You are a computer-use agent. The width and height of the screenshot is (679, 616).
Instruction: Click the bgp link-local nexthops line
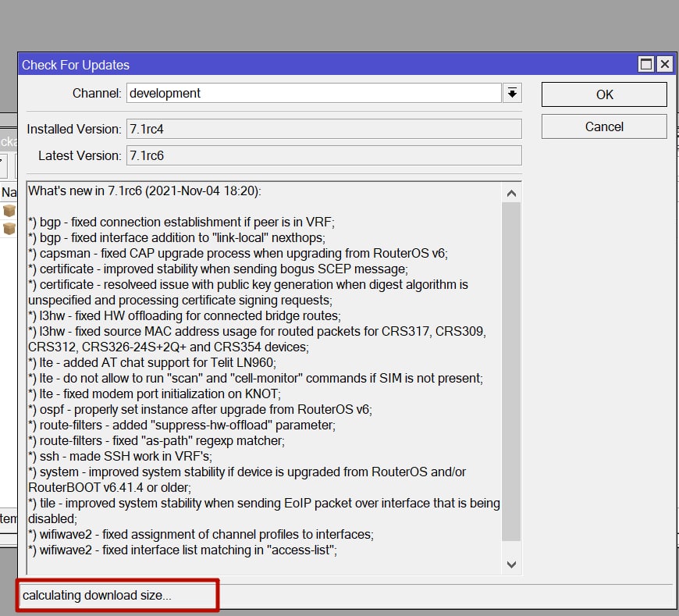pos(176,238)
